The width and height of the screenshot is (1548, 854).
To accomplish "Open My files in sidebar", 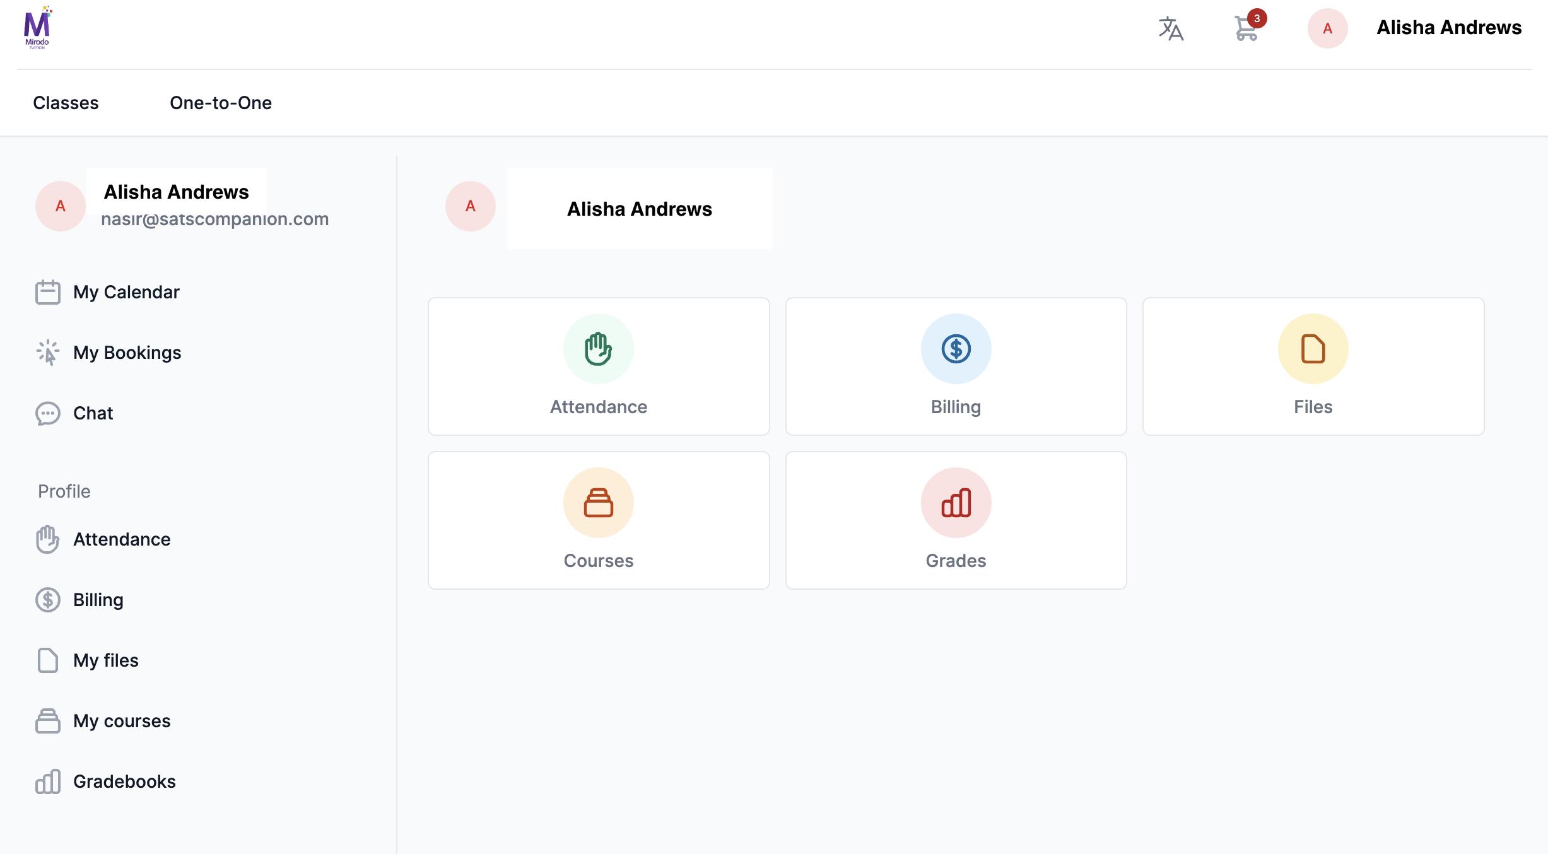I will pyautogui.click(x=106, y=660).
